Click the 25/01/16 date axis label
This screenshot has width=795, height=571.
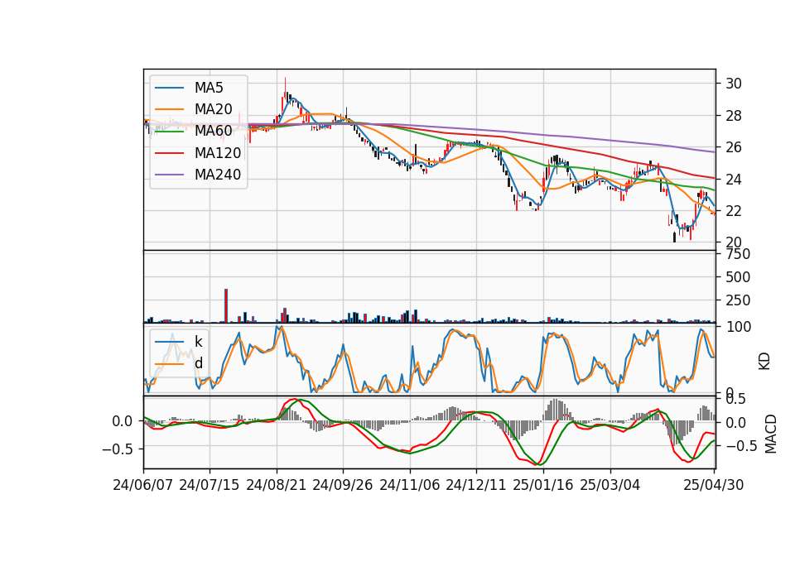543,485
